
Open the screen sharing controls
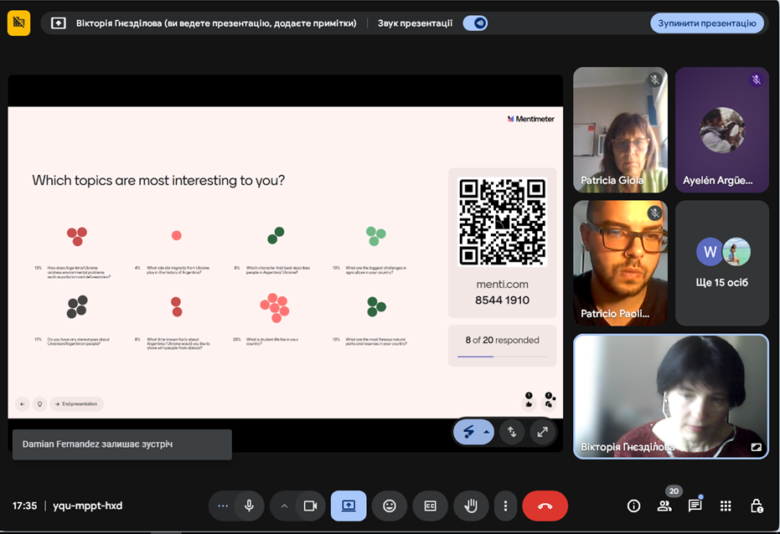point(349,506)
